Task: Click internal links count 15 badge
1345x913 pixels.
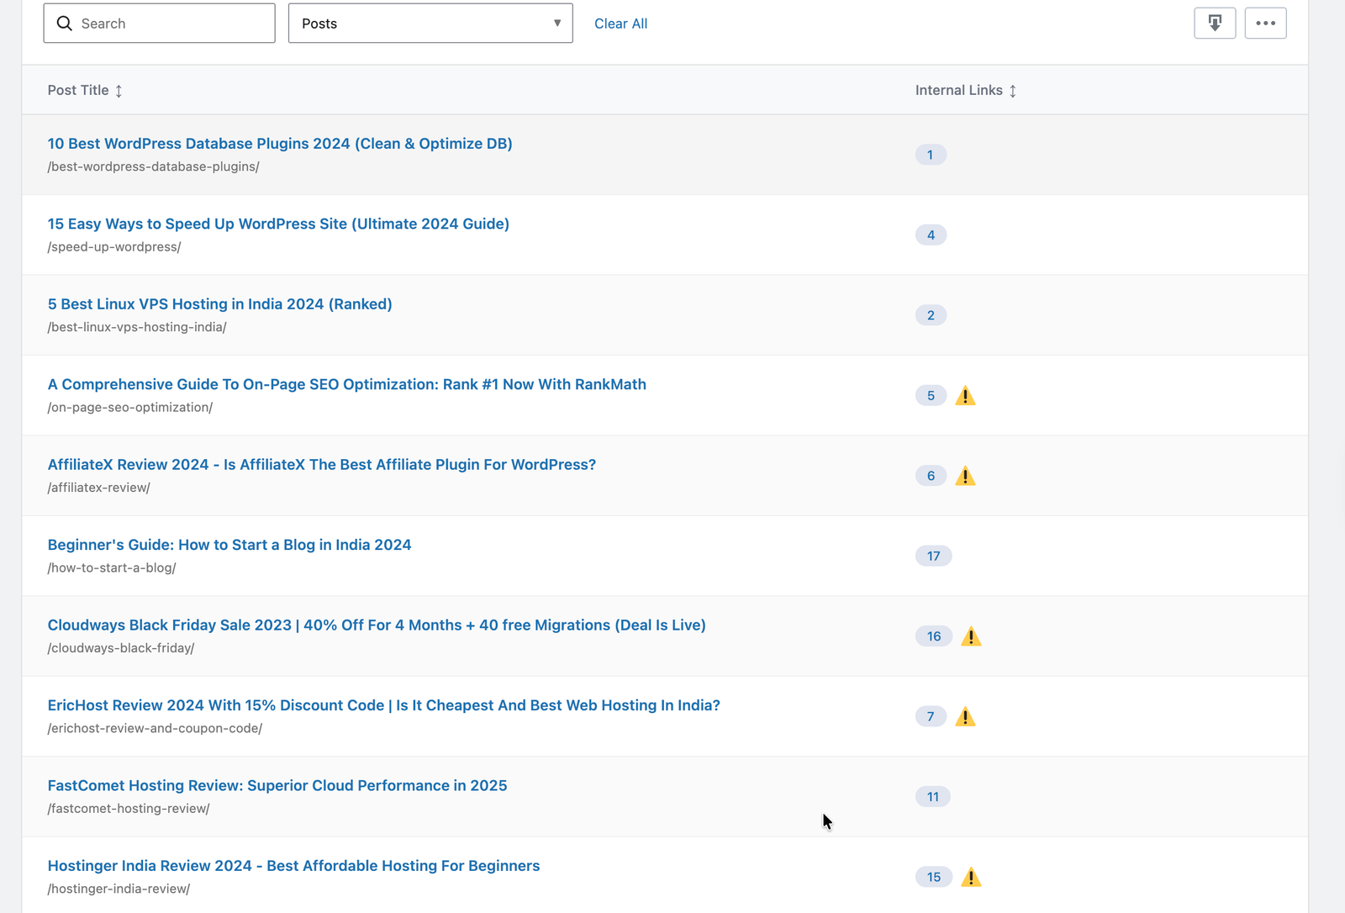Action: [x=934, y=877]
